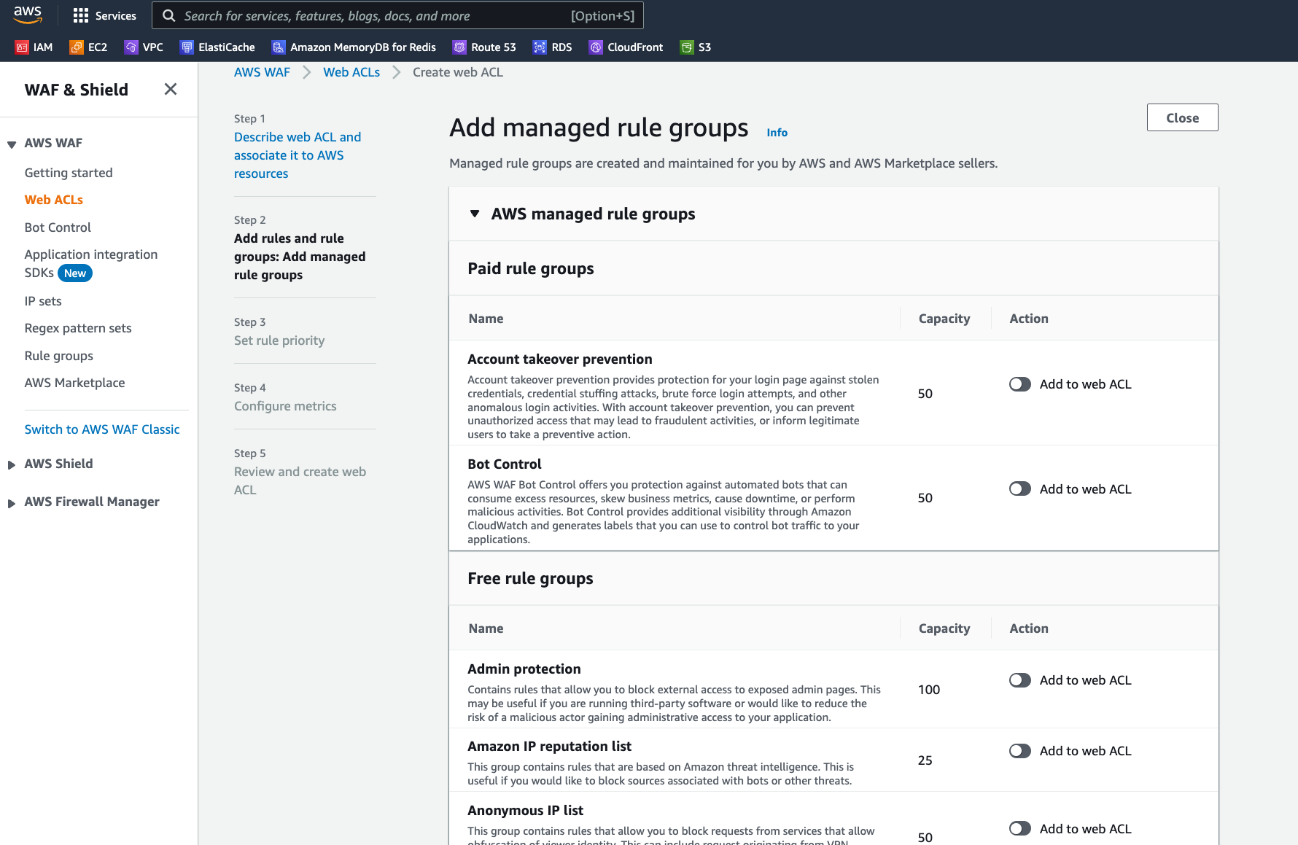Image resolution: width=1298 pixels, height=845 pixels.
Task: Enable Amazon IP reputation list toggle
Action: click(x=1019, y=751)
